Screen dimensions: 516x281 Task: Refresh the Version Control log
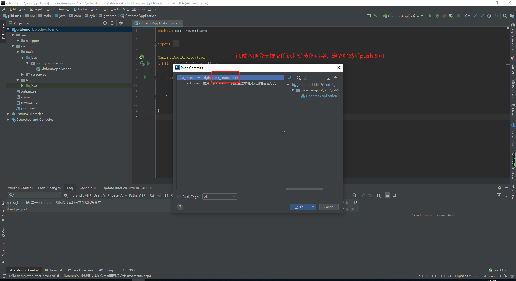click(152, 195)
